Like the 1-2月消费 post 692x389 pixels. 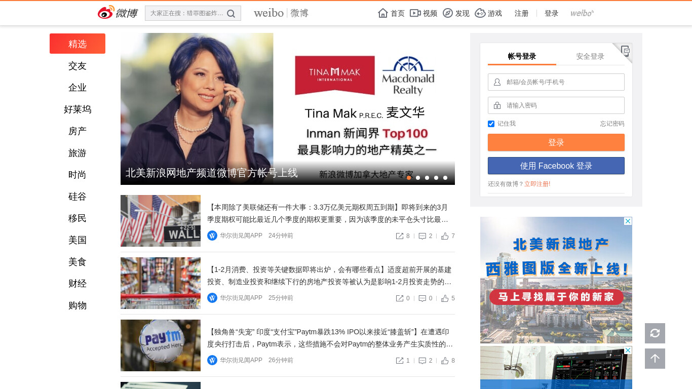click(445, 298)
